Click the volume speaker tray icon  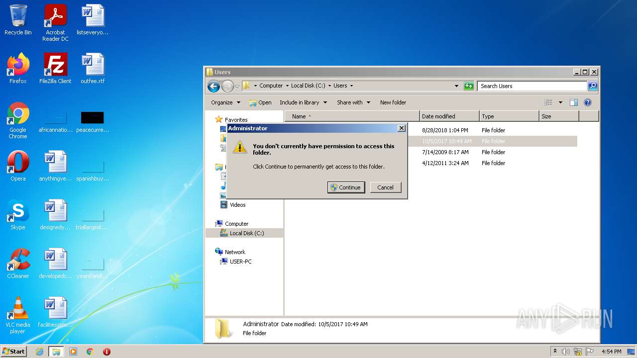point(566,352)
